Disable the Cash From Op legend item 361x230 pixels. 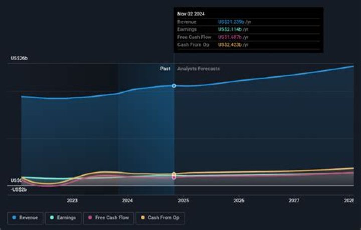click(160, 218)
